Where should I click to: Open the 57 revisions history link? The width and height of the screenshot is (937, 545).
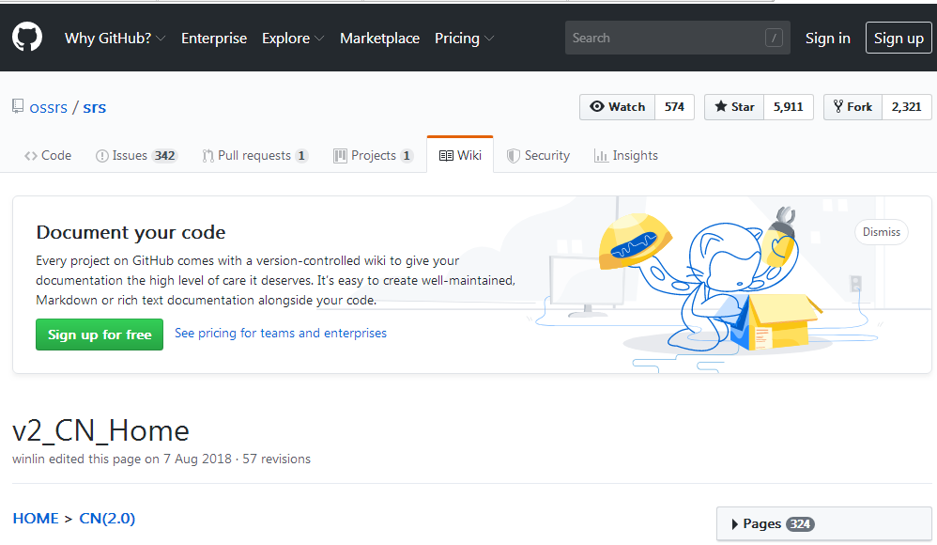(276, 459)
